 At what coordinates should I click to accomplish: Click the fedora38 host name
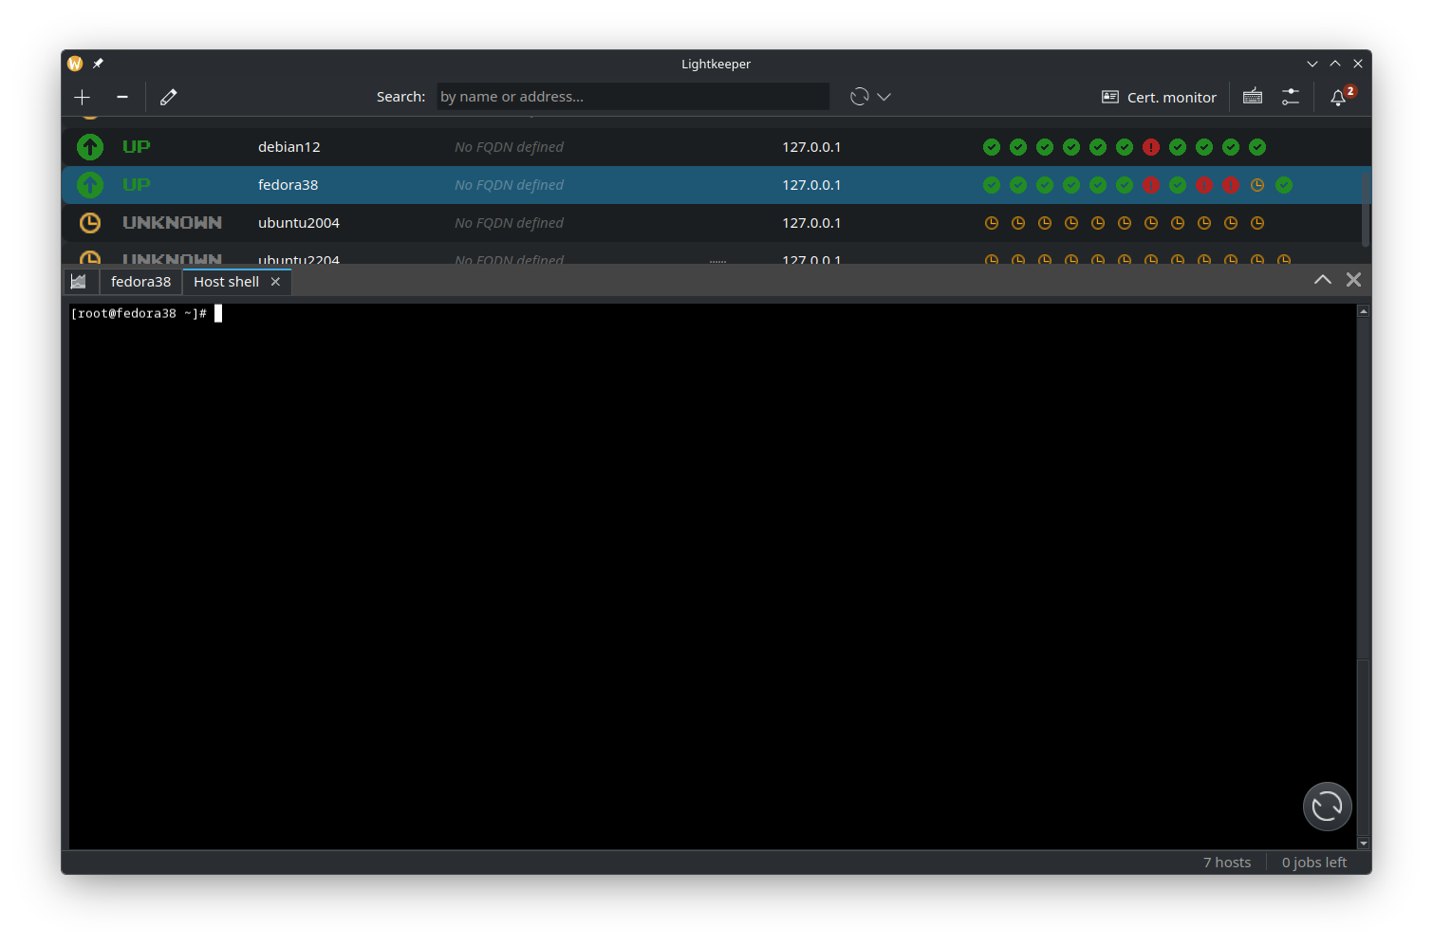click(288, 185)
